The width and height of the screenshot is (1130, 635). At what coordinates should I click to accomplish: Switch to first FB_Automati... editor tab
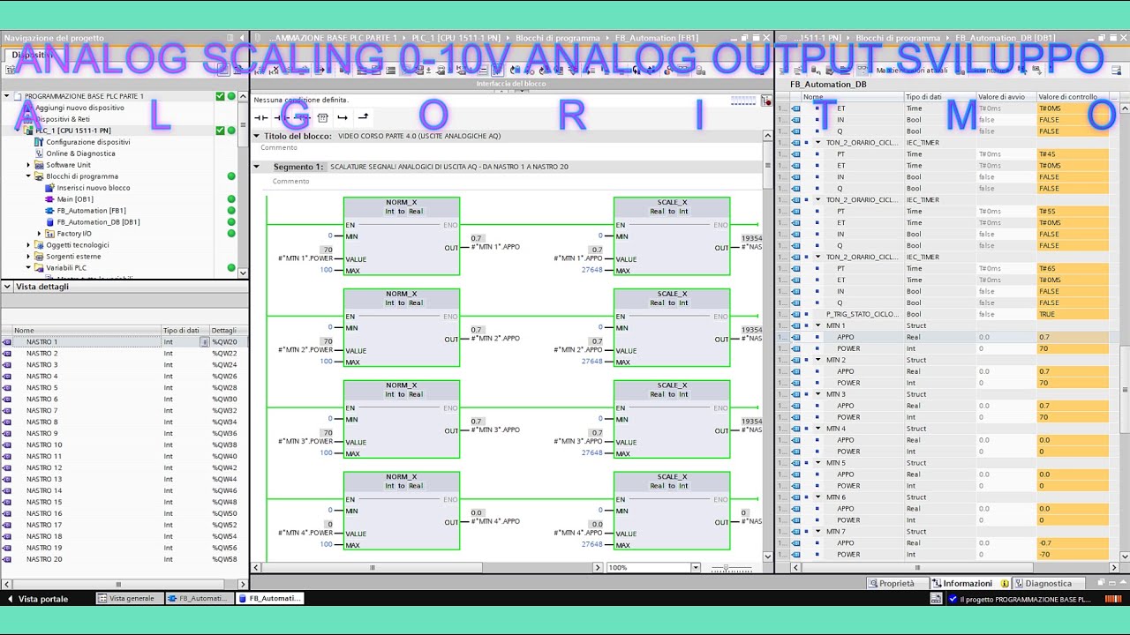pyautogui.click(x=199, y=599)
